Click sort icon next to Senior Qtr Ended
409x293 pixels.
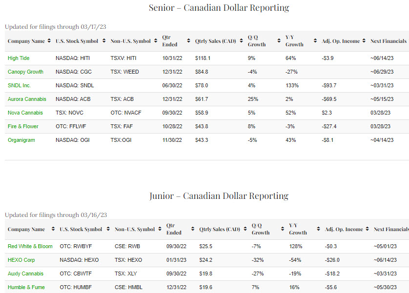click(188, 41)
